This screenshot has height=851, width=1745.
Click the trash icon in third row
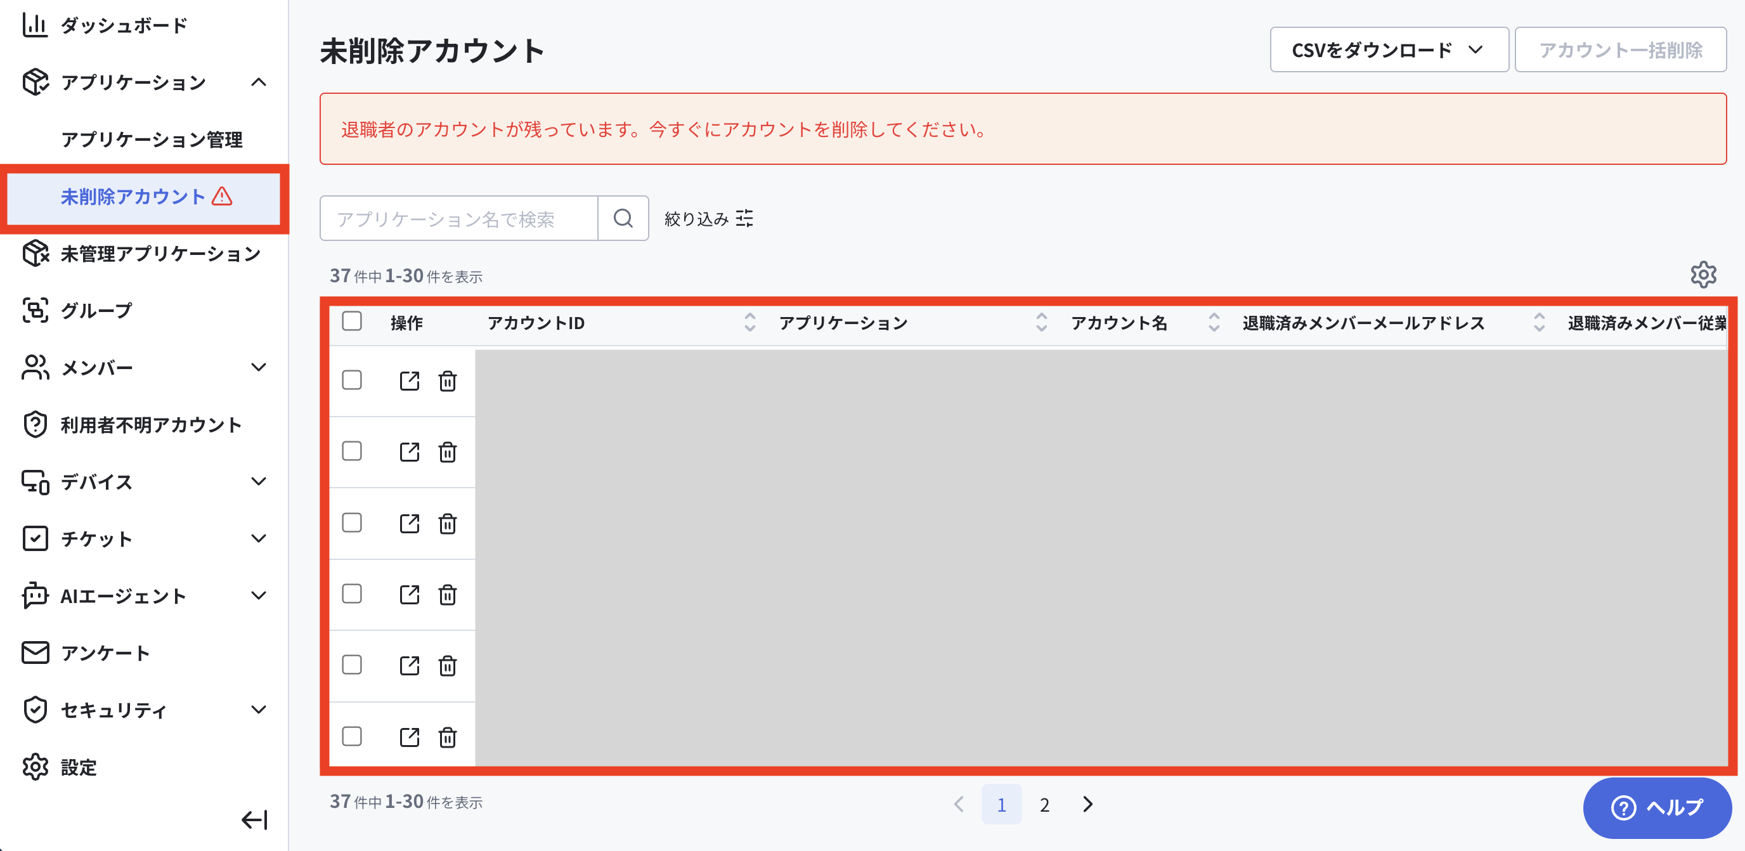pos(447,523)
